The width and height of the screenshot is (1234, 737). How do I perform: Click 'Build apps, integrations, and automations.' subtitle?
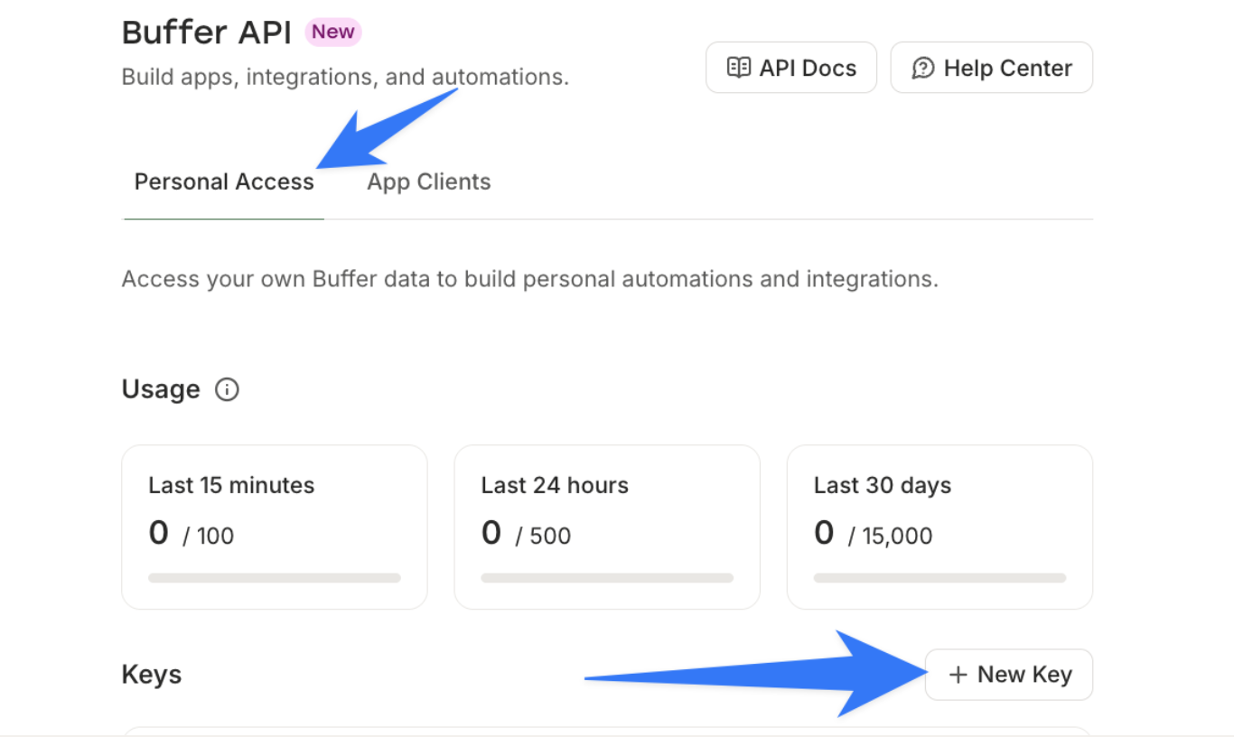click(345, 77)
